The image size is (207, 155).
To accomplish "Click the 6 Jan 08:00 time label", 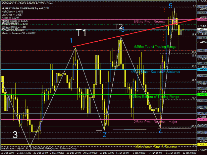I will tap(139, 153).
